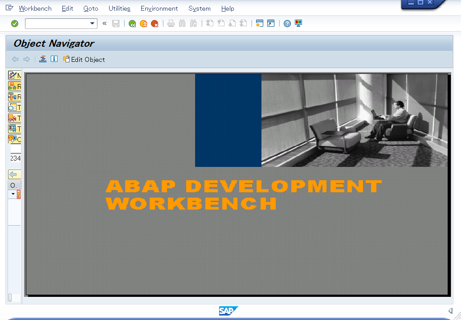Click the Find Next binoculars-plus icon
This screenshot has width=461, height=320.
pos(193,24)
